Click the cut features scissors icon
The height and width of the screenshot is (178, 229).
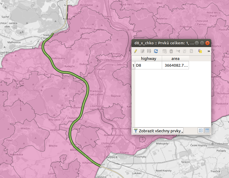(178, 51)
